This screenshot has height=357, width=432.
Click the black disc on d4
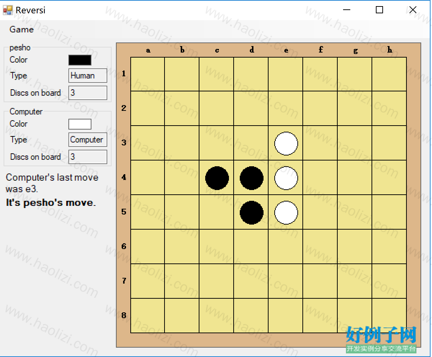252,178
